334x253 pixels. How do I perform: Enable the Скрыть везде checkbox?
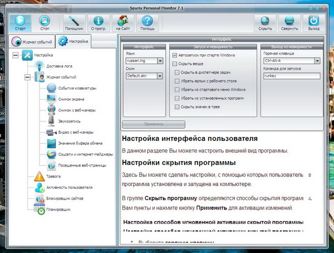[x=175, y=65]
